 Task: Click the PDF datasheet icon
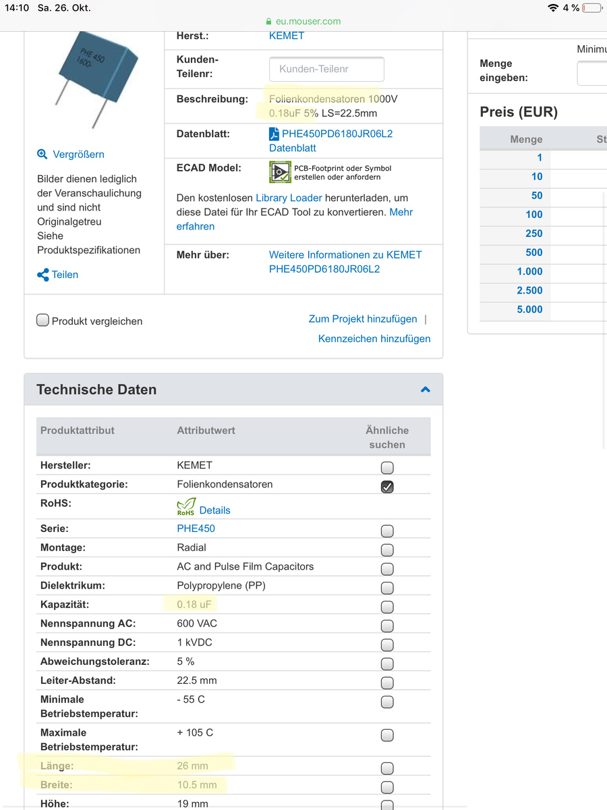coord(274,134)
